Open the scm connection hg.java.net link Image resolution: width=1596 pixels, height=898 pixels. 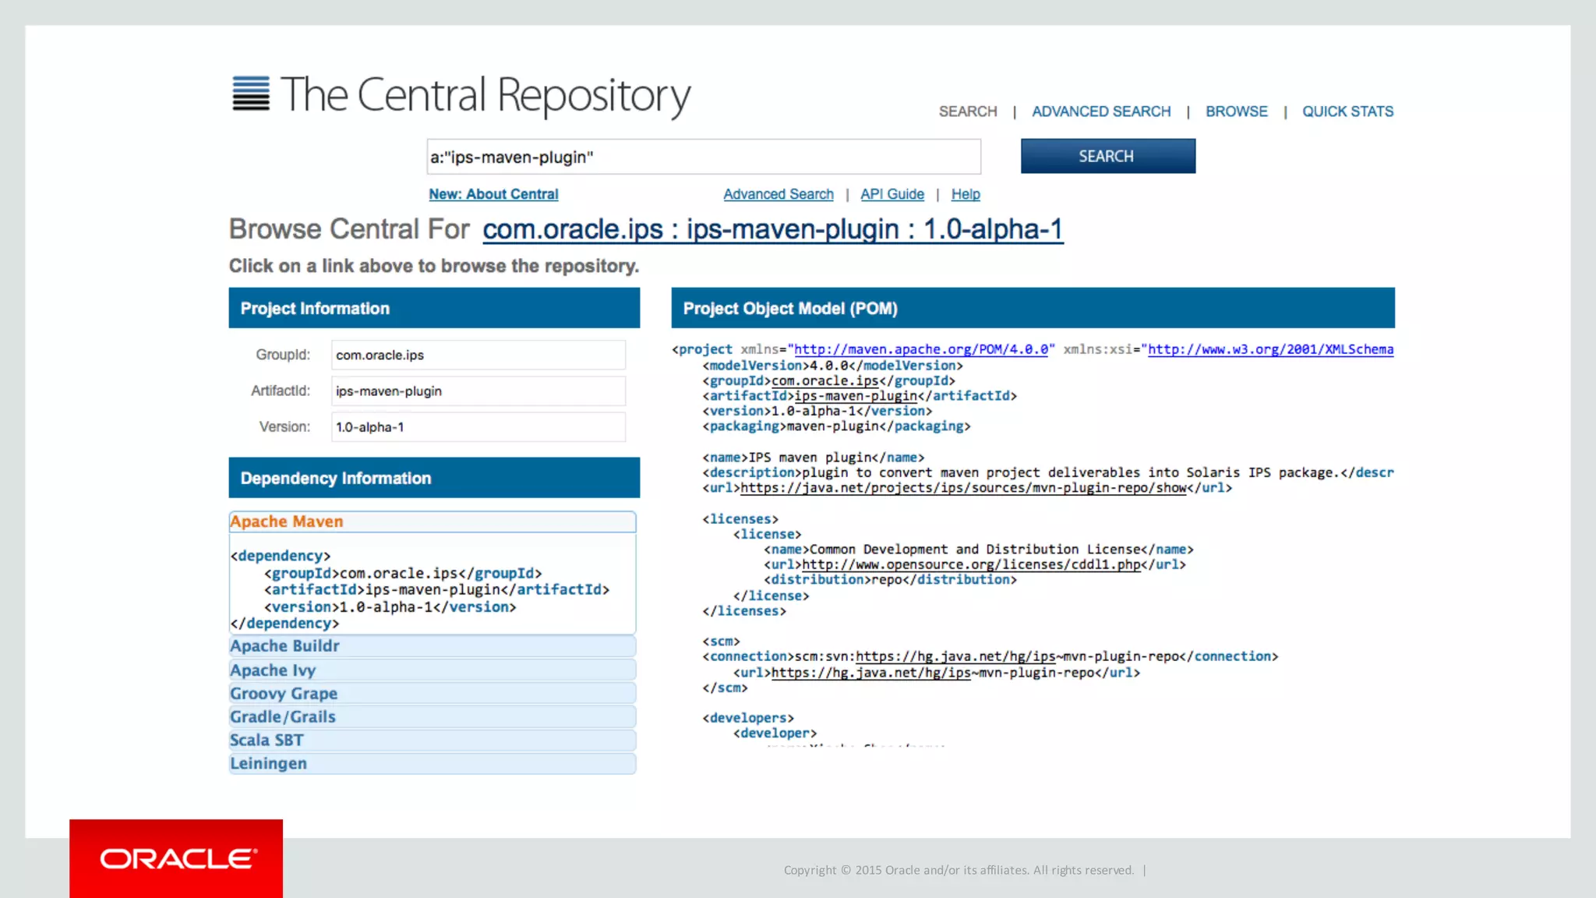pos(955,656)
